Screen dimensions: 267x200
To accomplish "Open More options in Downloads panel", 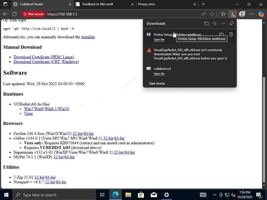I will 223,23.
